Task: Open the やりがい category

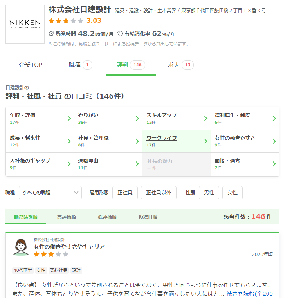Action: point(108,118)
